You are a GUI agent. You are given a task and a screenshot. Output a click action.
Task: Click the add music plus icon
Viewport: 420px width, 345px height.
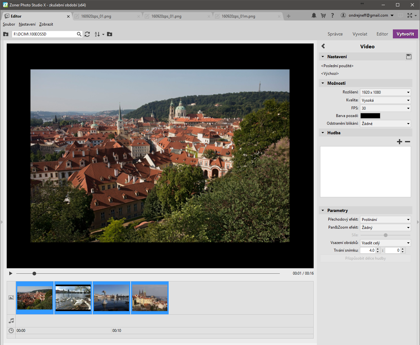coord(399,142)
